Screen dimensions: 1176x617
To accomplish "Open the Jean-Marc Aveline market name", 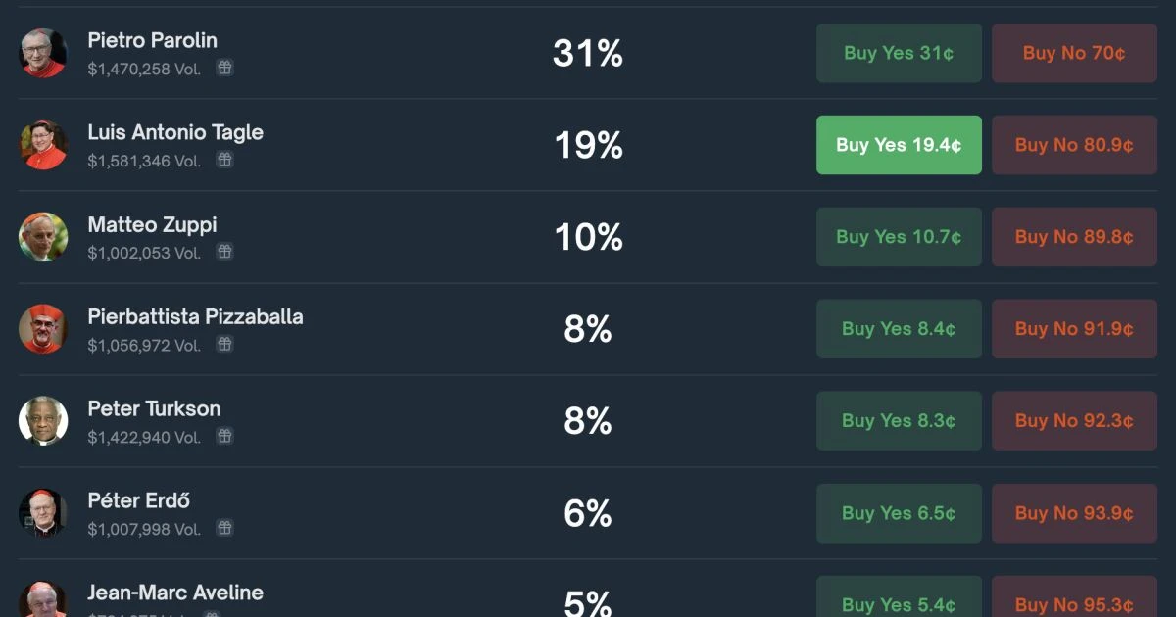I will click(175, 593).
